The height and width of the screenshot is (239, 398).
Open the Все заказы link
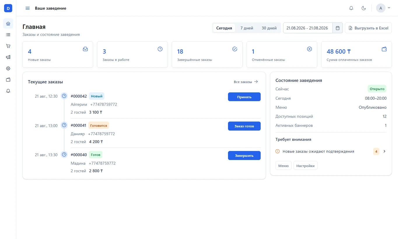click(246, 82)
